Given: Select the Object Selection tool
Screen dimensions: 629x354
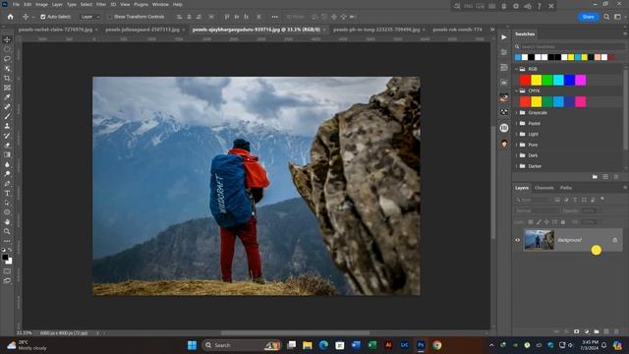Looking at the screenshot, I should pos(7,69).
